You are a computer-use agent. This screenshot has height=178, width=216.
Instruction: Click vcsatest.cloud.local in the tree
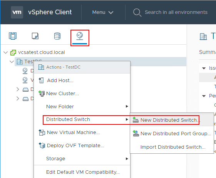42,52
